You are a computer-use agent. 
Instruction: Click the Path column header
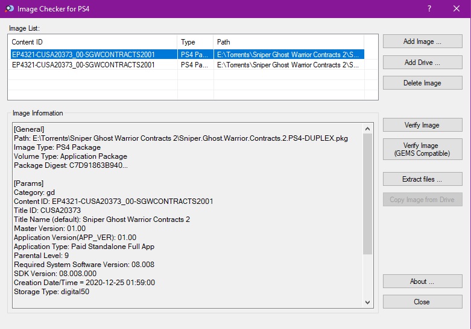289,42
